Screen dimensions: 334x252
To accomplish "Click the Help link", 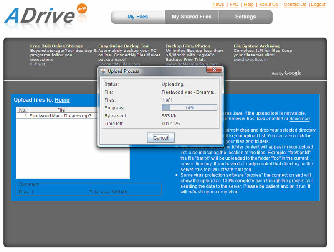I will point(249,5).
